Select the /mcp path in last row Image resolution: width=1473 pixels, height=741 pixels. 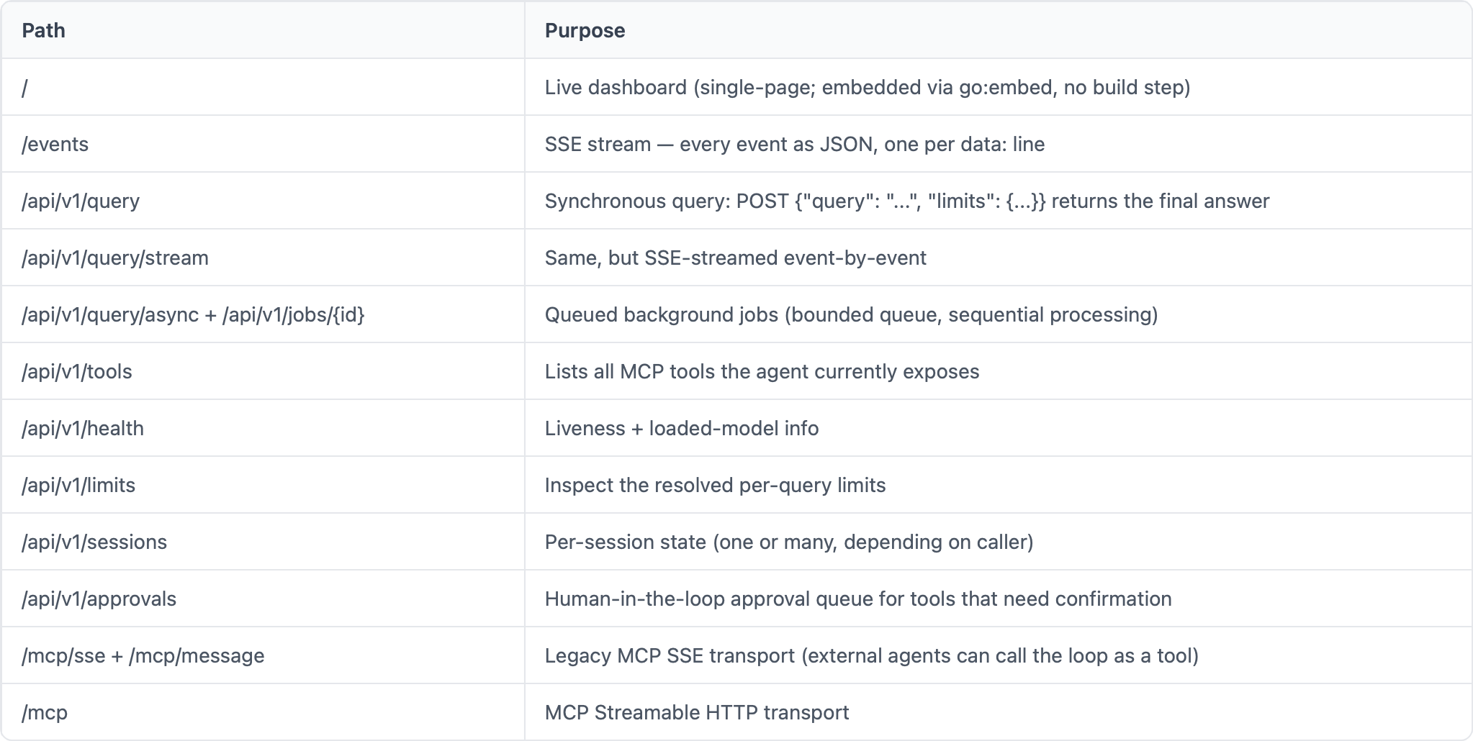coord(45,712)
